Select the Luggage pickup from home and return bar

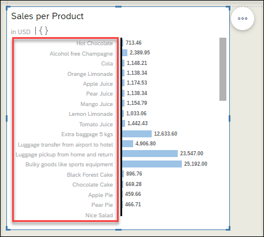click(x=150, y=154)
